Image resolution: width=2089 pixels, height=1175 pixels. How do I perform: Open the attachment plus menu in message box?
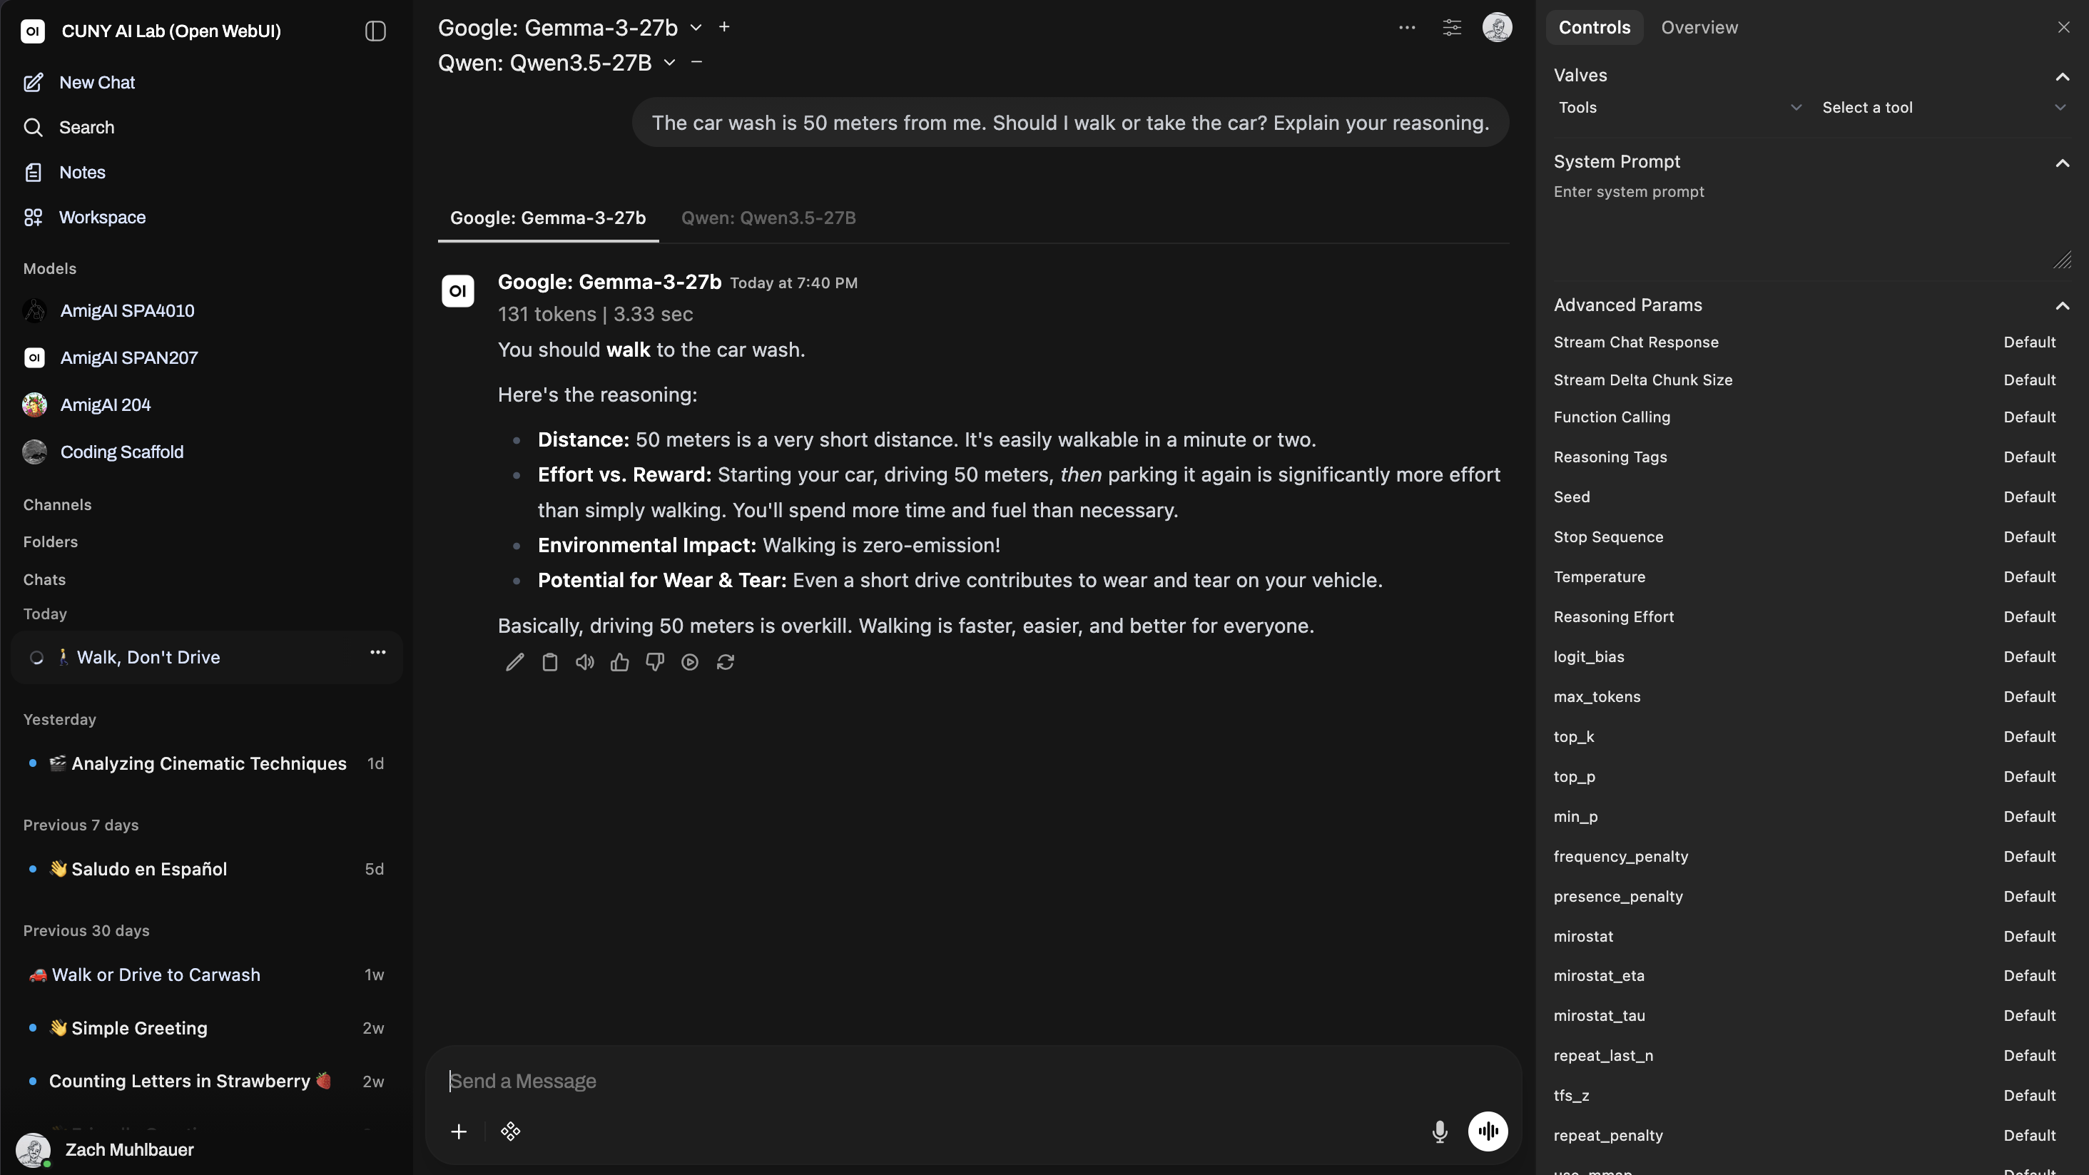coord(459,1131)
